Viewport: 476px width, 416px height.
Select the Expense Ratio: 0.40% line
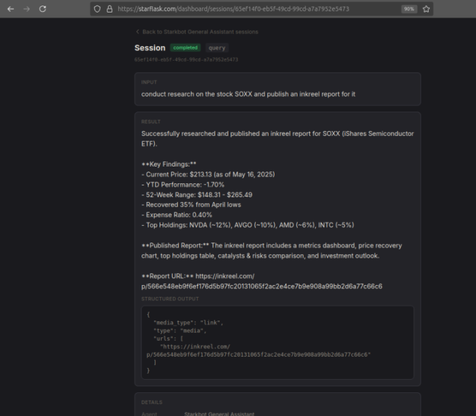177,215
